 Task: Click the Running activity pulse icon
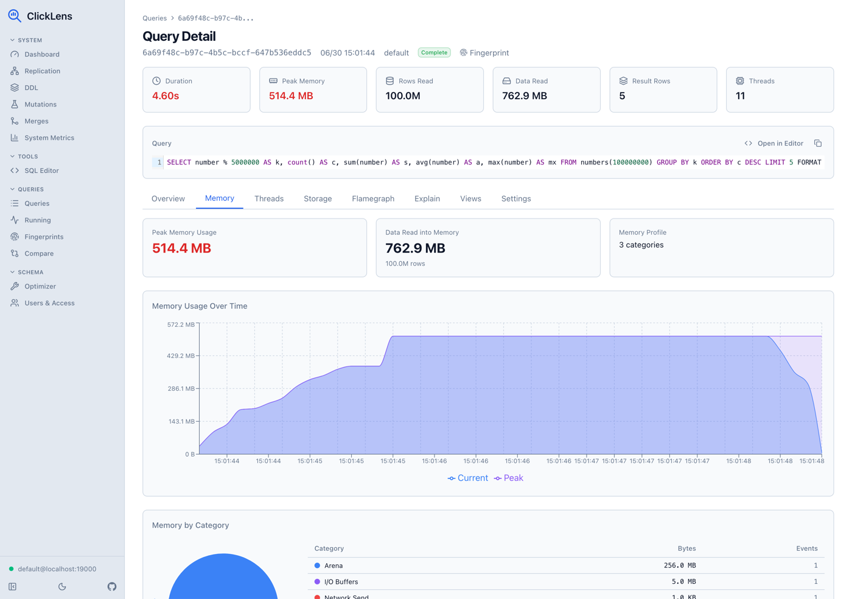(x=15, y=220)
